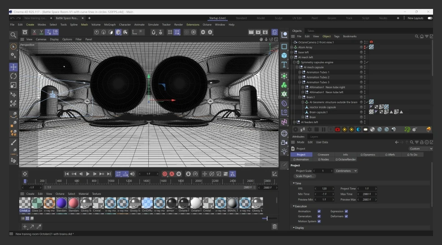Click the New Layouts button

coord(416,18)
